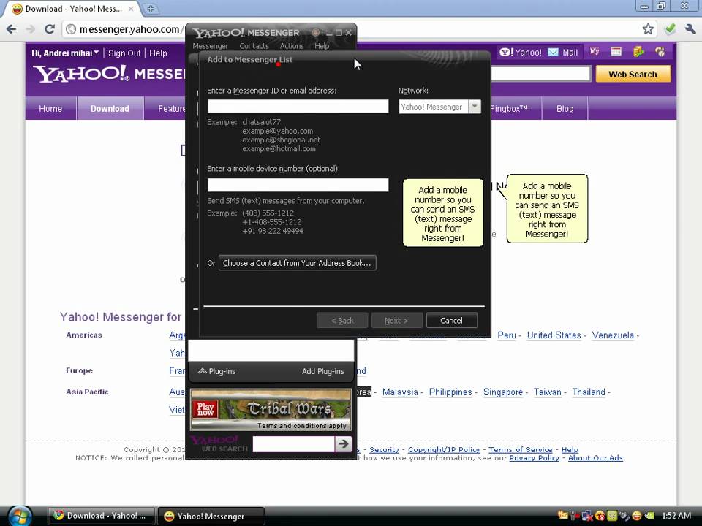Click the volume speaker tray icon

(624, 516)
